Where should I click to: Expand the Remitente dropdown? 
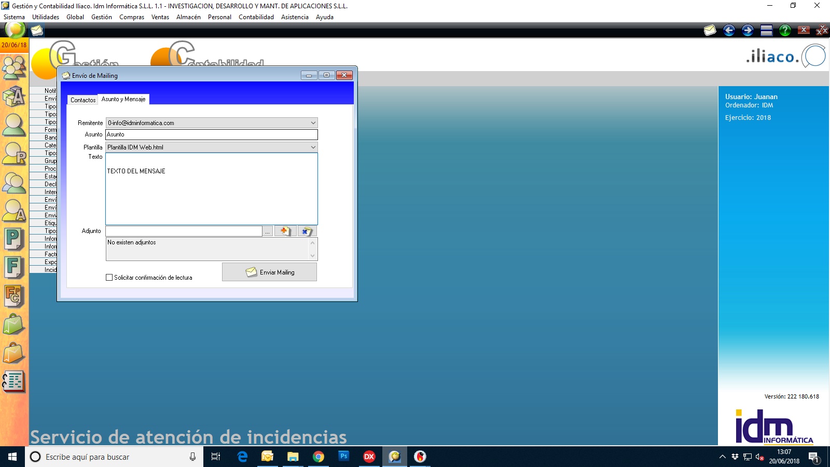coord(313,123)
